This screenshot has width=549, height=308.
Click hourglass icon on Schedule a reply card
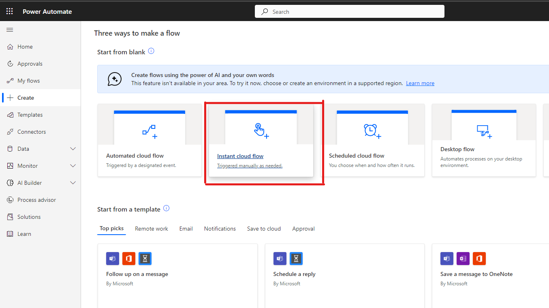pyautogui.click(x=296, y=259)
